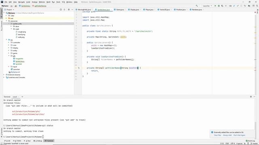259x145 pixels.
Task: Expand External Libraries node
Action: tap(4, 75)
